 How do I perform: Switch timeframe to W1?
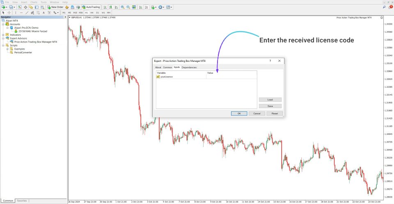103,13
